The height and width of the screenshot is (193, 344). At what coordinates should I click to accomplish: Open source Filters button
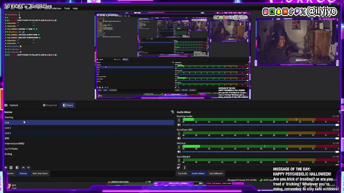(68, 105)
